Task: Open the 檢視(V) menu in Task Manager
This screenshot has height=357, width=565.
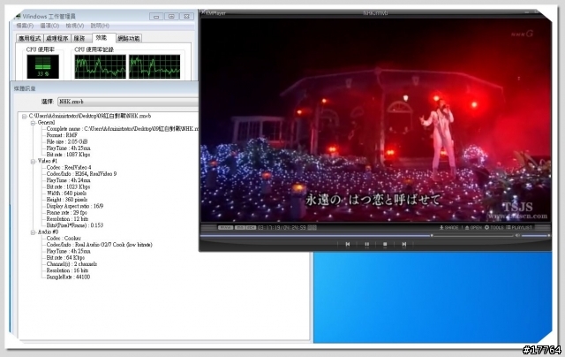Action: click(x=74, y=26)
